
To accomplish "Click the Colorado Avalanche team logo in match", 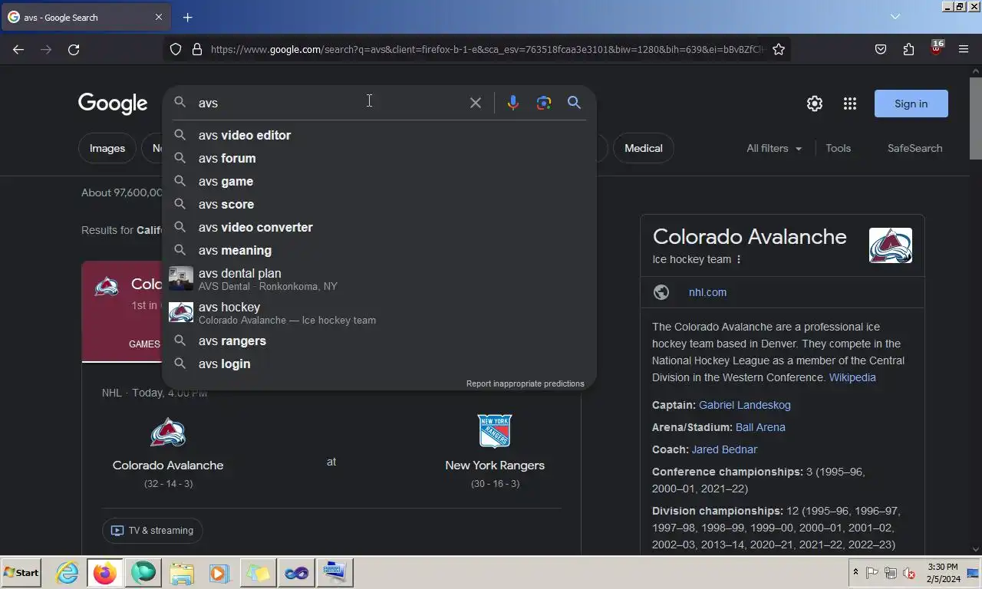I will 168,432.
